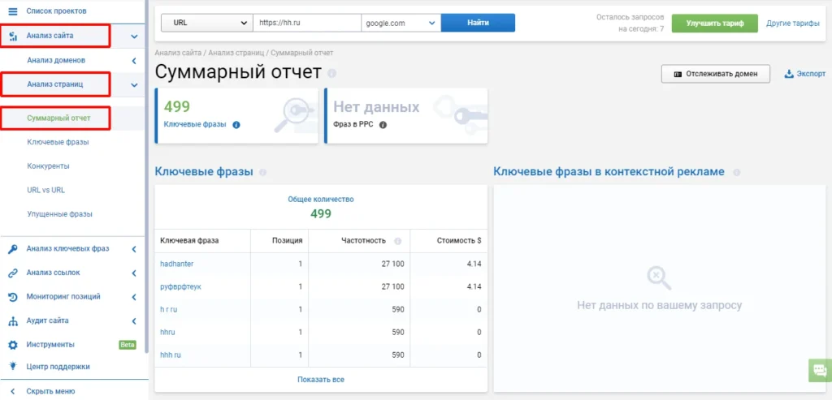Open the h r ru keyword link
The image size is (832, 400).
pyautogui.click(x=169, y=309)
